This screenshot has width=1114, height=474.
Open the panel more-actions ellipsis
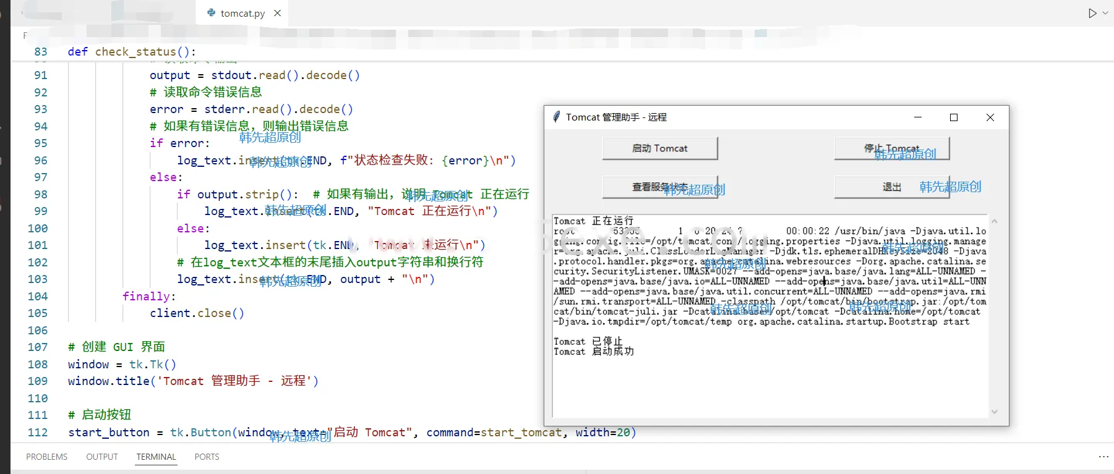click(x=1103, y=457)
